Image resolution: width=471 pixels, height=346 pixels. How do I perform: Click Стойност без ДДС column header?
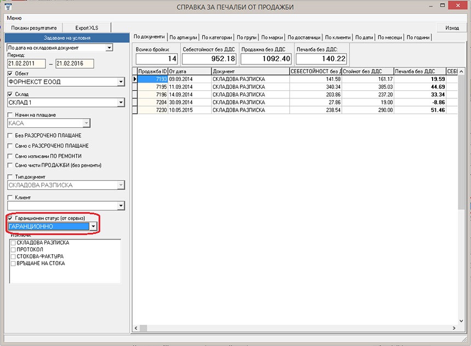(367, 72)
